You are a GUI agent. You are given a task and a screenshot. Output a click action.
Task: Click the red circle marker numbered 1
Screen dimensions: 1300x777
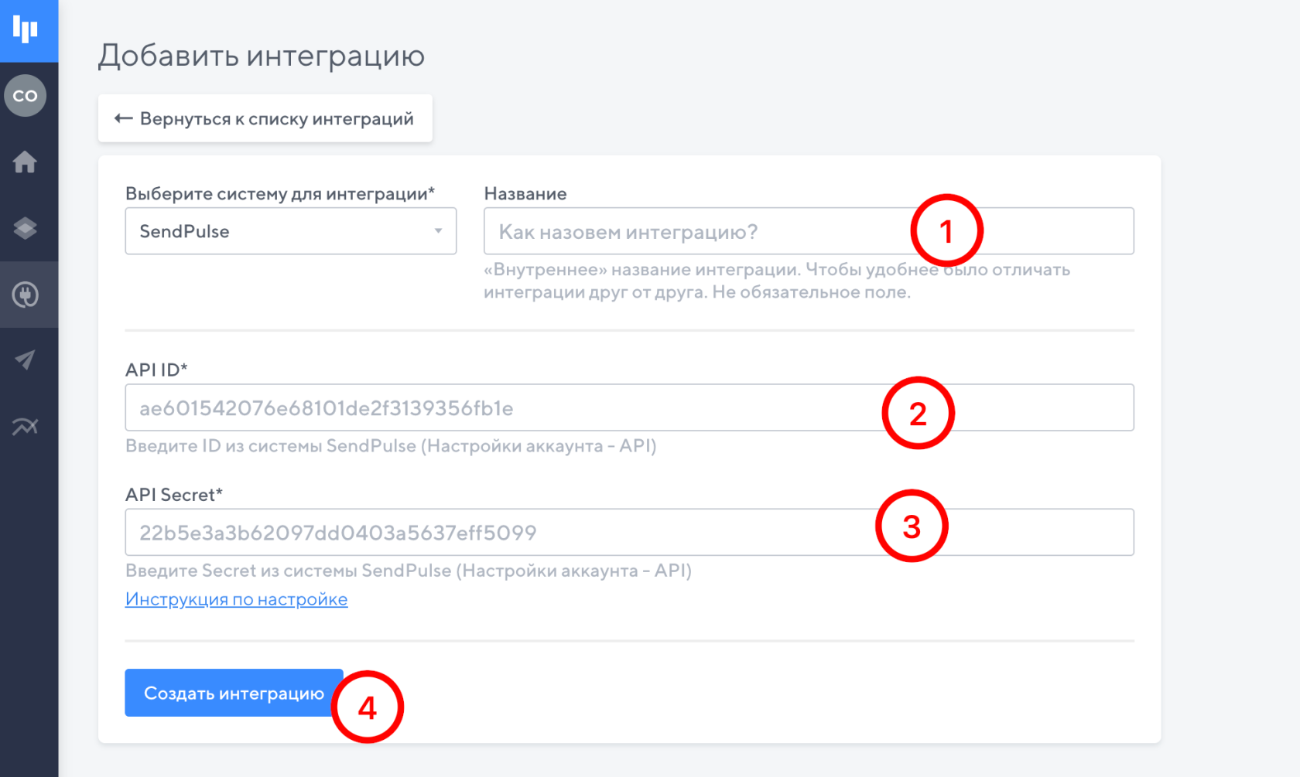point(946,230)
